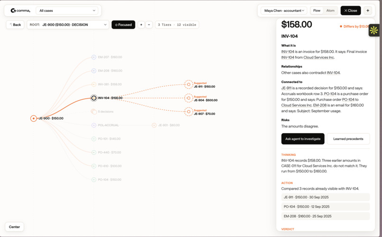Switch to Atom view
The width and height of the screenshot is (382, 237).
[x=330, y=10]
